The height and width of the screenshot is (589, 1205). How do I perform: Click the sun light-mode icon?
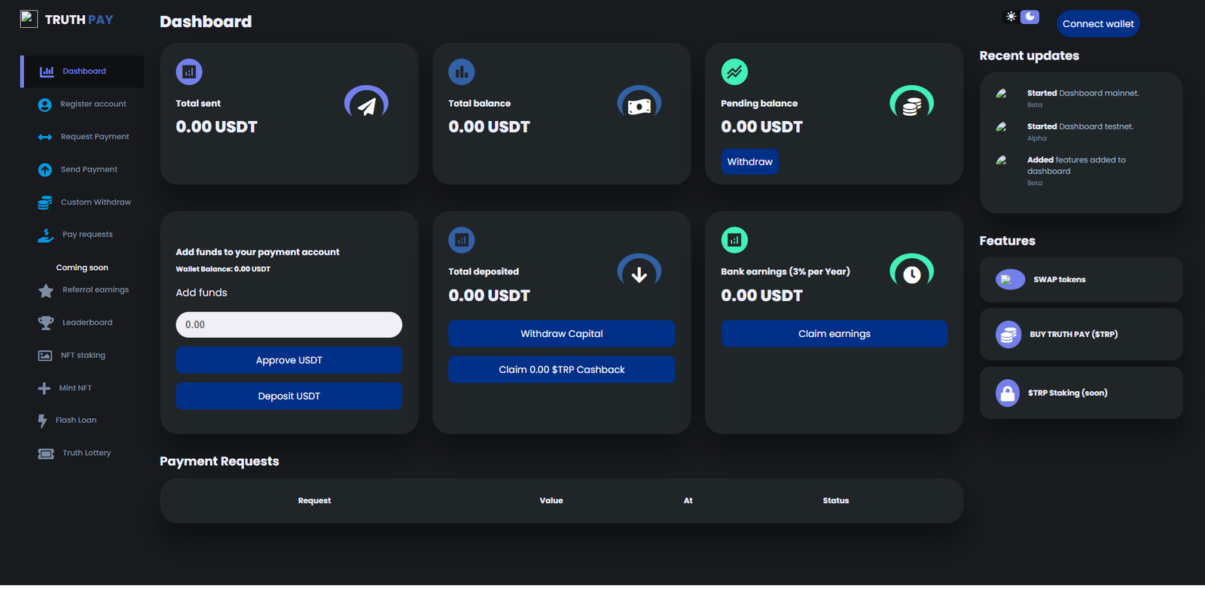1011,17
